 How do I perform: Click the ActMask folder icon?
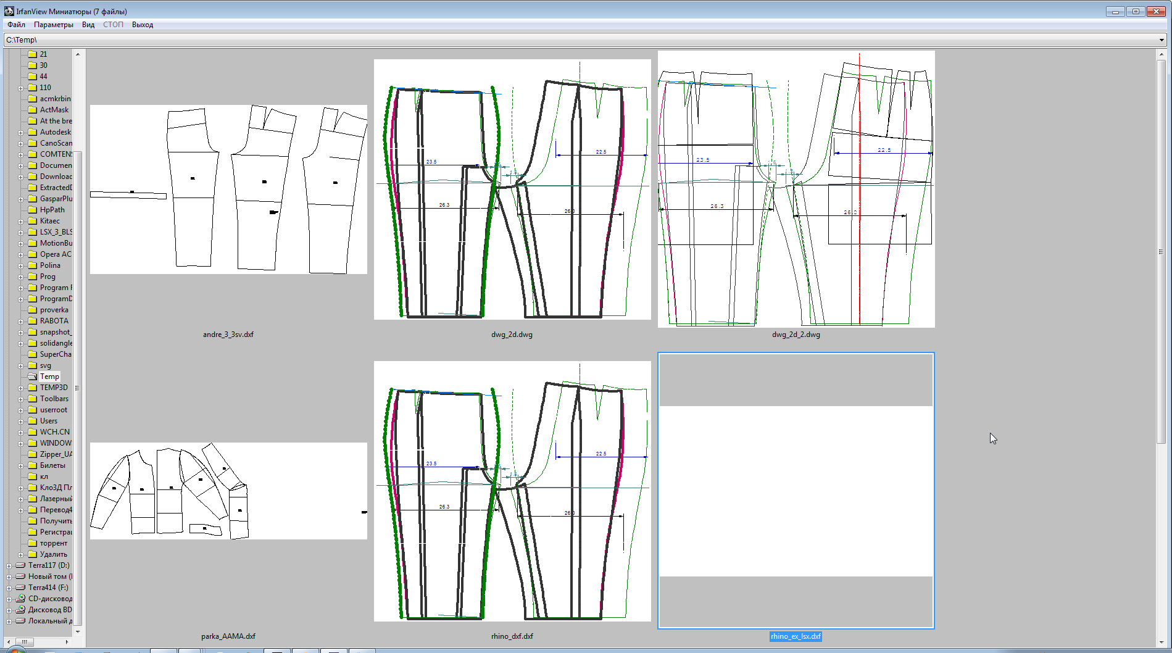click(32, 110)
